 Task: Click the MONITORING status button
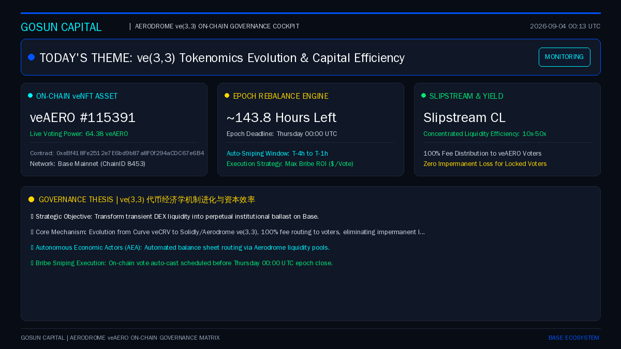point(564,57)
